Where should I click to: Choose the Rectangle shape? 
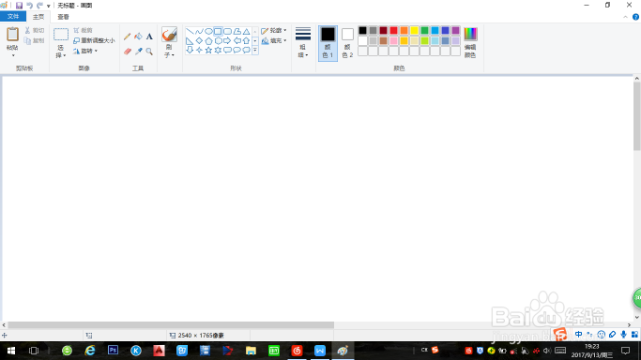pos(218,32)
